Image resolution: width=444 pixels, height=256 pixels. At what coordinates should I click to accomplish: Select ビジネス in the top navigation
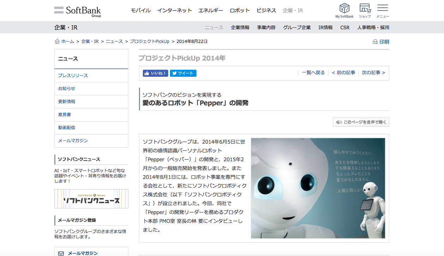266,11
